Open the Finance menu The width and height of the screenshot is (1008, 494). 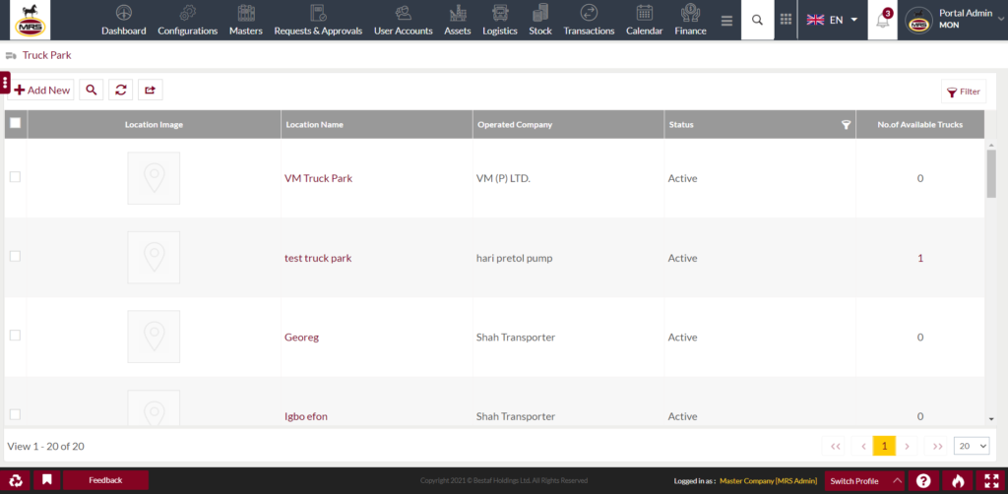click(690, 20)
